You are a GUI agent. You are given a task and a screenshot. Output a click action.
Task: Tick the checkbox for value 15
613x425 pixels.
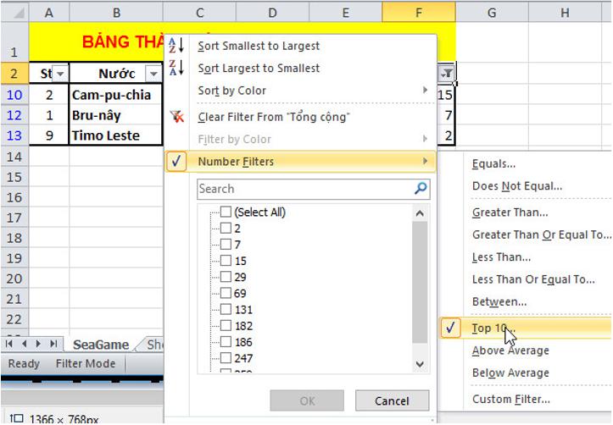pyautogui.click(x=226, y=261)
